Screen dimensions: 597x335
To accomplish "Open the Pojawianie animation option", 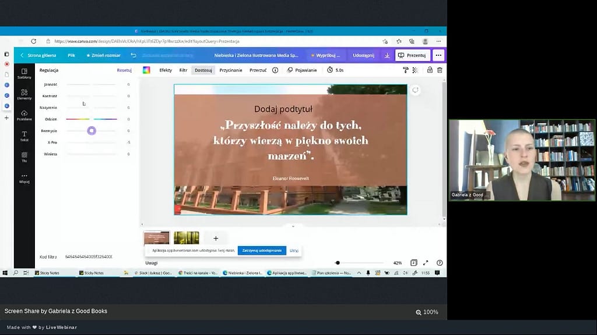I will click(302, 70).
